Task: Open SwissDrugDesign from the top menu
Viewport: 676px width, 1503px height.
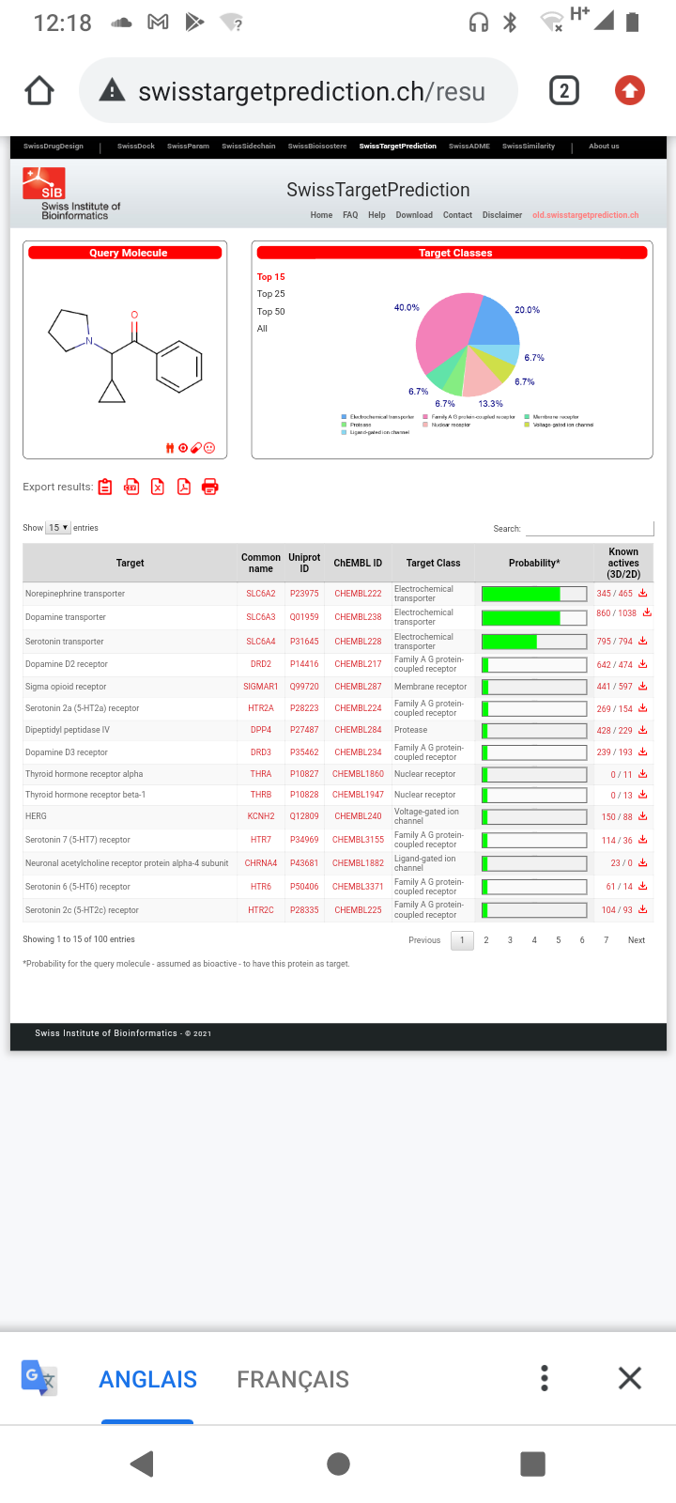Action: pos(54,147)
